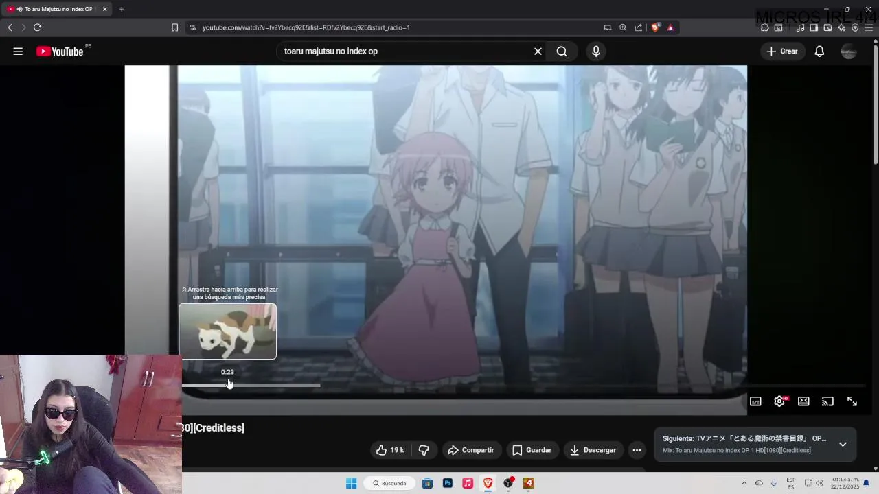Select the To aru Majutsu no Index browser tab

[58, 9]
